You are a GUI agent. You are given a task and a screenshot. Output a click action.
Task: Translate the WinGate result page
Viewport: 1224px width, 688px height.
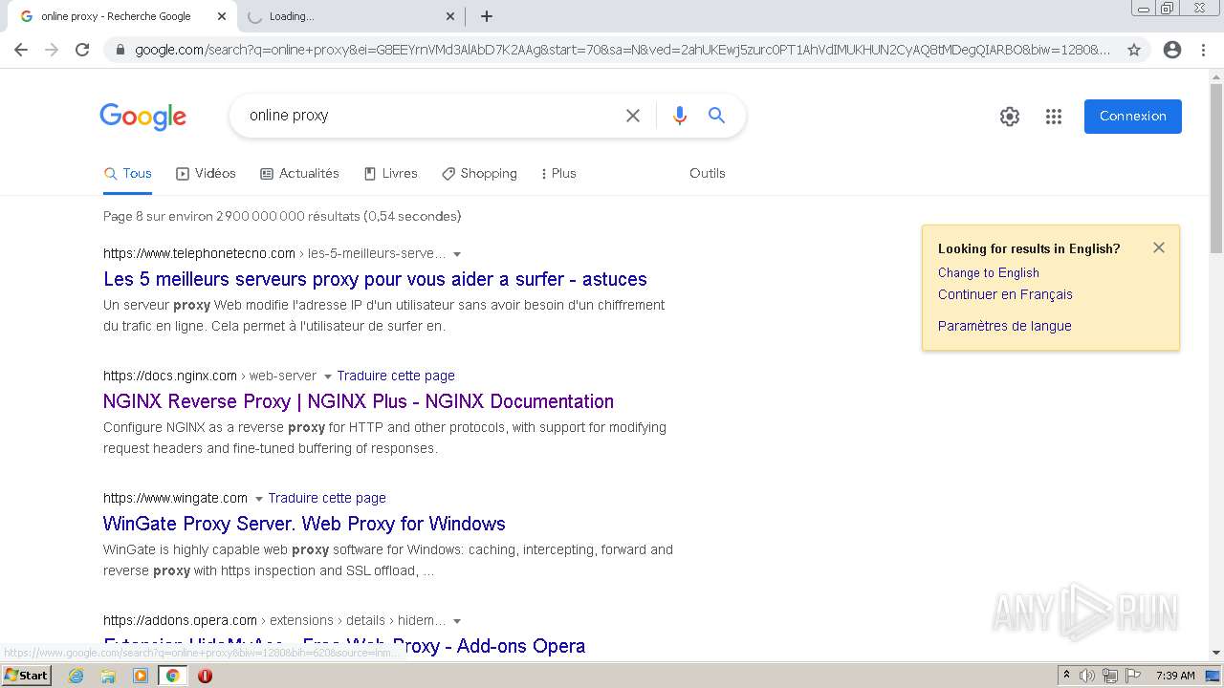(327, 498)
